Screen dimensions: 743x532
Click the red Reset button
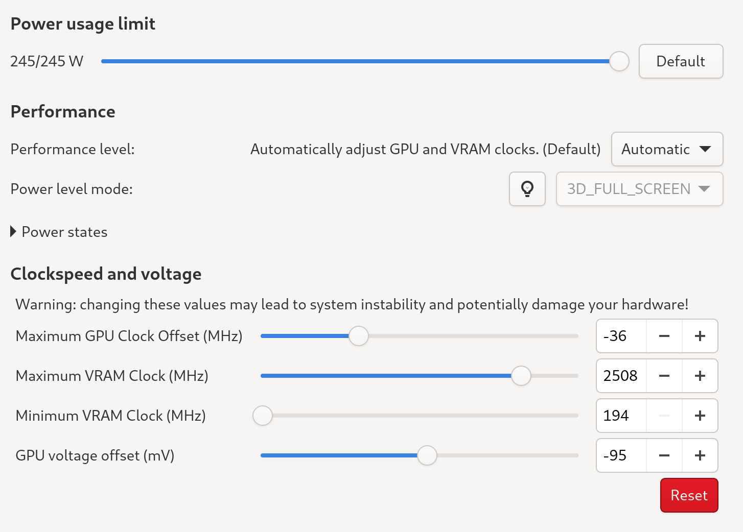[x=689, y=495]
